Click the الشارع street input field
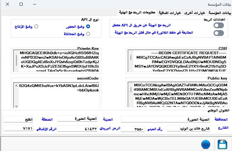The image size is (232, 151). tap(188, 128)
